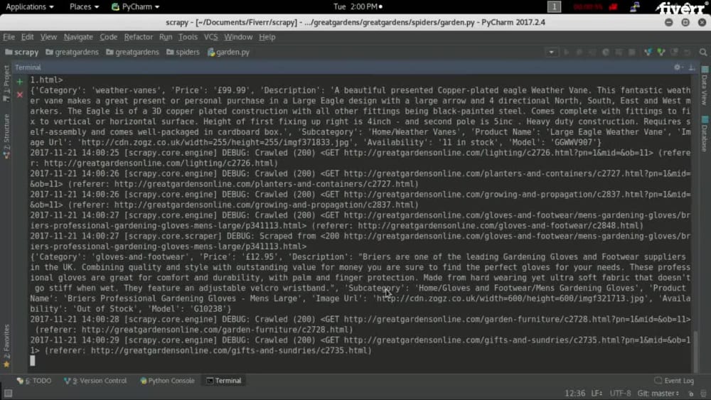Image resolution: width=711 pixels, height=400 pixels.
Task: Open the Terminal panel settings gear
Action: pyautogui.click(x=678, y=67)
